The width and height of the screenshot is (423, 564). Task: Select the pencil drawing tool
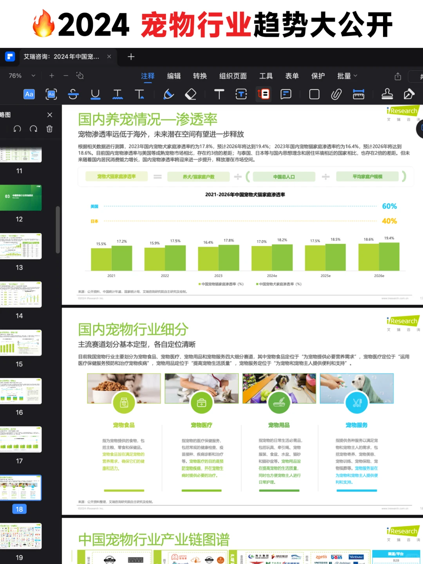168,94
